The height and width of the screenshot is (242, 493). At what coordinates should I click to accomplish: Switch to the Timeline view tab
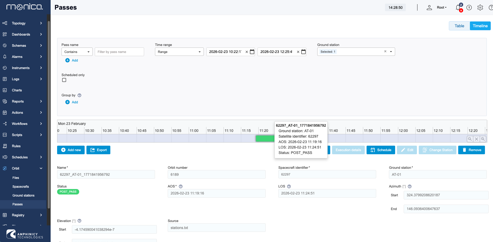pos(480,26)
